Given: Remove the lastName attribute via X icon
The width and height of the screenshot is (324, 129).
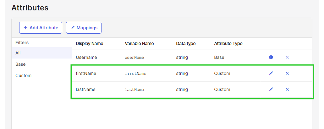Looking at the screenshot, I should [x=287, y=89].
